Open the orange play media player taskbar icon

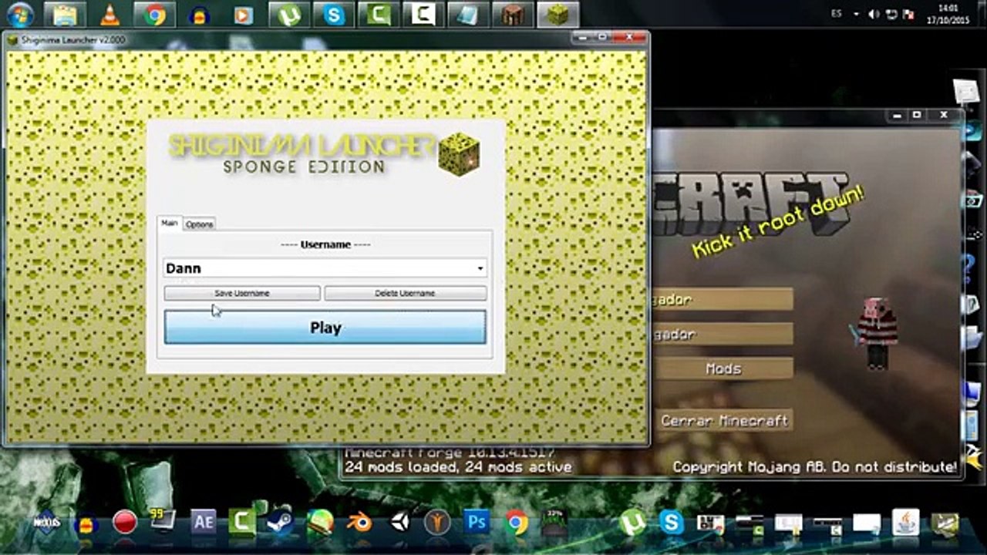[243, 14]
